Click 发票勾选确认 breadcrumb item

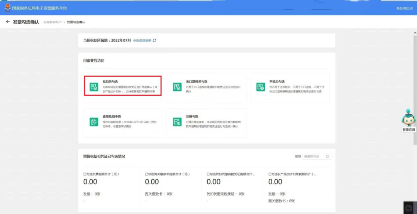(76, 22)
